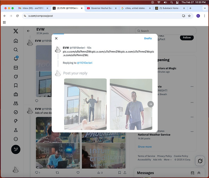Click floating Grok button bottom right
Viewport: 209px width, 178px height.
pos(200,161)
